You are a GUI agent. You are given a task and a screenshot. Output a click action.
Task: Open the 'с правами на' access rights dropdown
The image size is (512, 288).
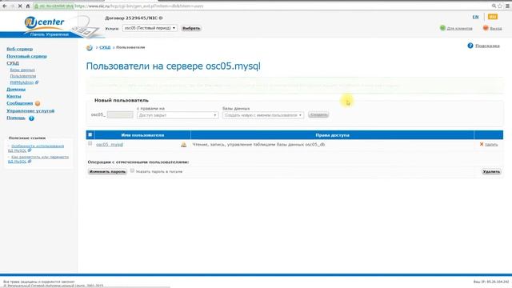pos(178,115)
